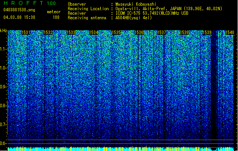Click the Observer field label

pyautogui.click(x=77, y=4)
